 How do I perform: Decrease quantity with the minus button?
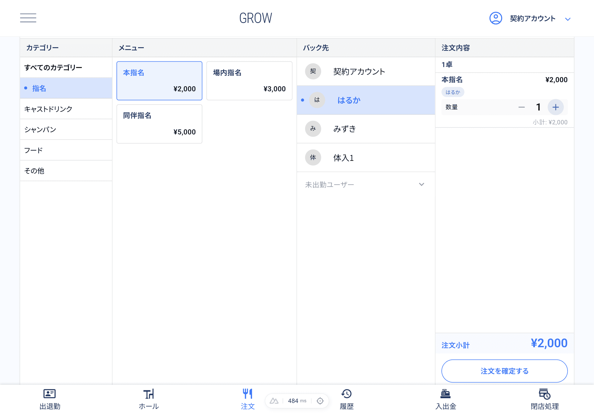[x=521, y=107]
